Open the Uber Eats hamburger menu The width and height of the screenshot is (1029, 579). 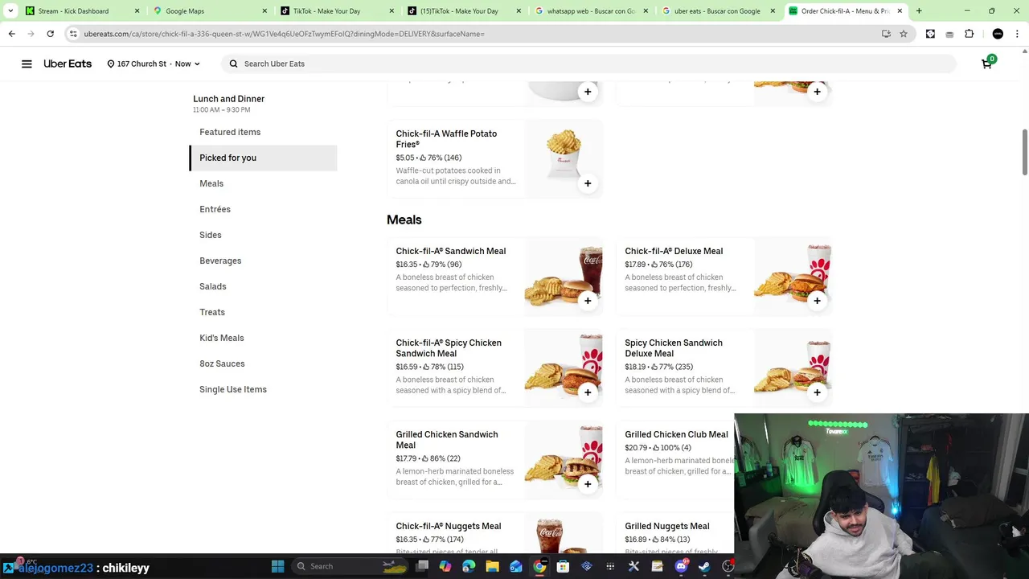(x=27, y=64)
